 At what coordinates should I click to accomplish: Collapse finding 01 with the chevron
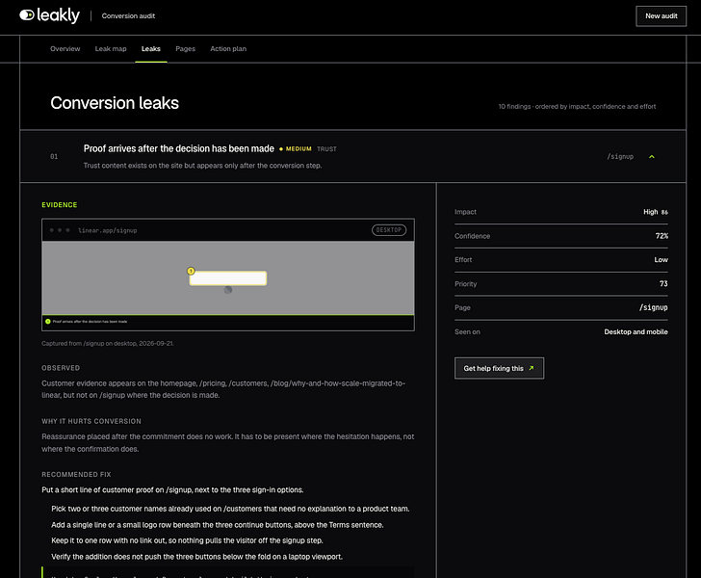[x=651, y=157]
